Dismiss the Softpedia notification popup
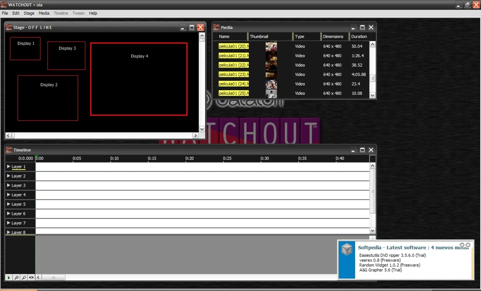481x291 pixels. 468,245
